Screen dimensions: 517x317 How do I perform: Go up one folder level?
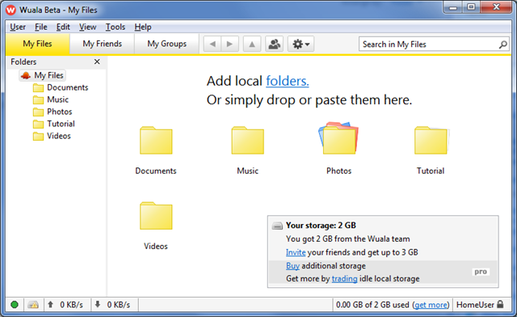click(252, 44)
